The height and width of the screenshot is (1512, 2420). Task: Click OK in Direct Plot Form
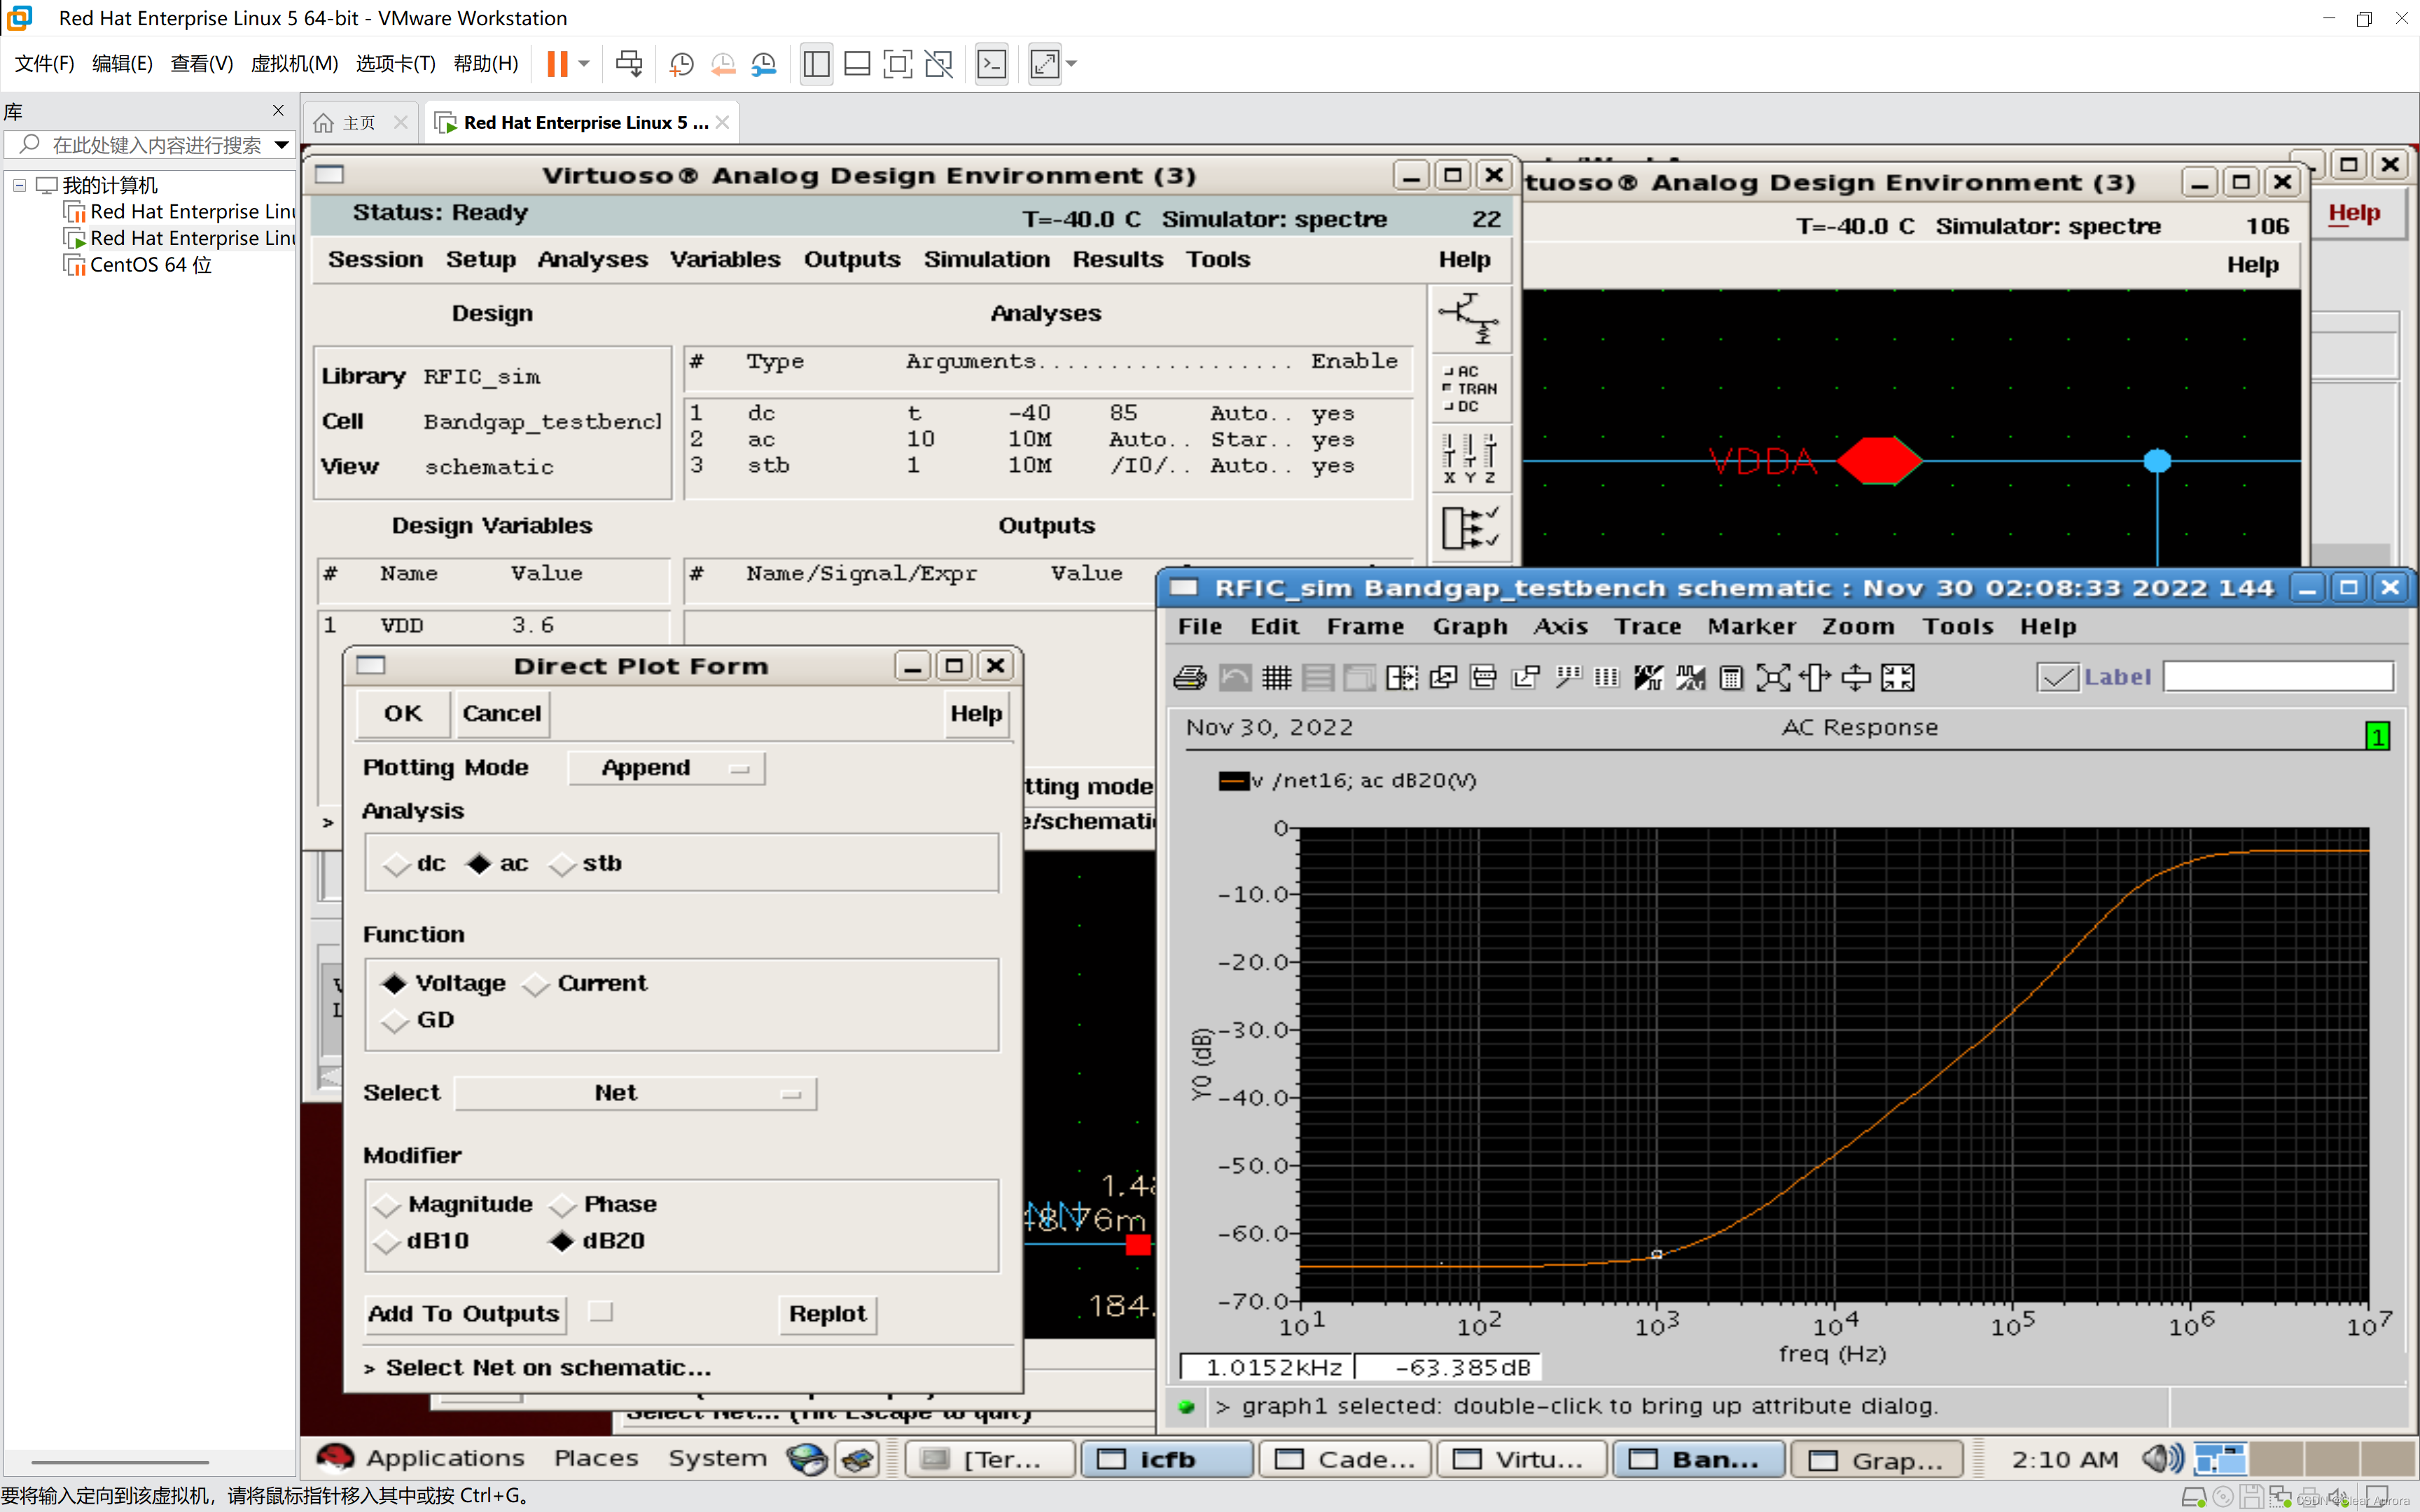(403, 714)
